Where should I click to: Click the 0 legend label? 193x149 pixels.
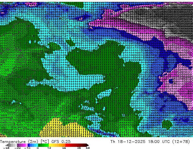[38, 148]
